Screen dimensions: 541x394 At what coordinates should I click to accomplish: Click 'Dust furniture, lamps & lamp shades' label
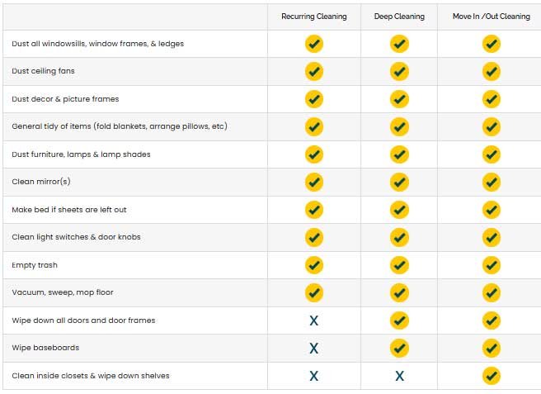(x=81, y=154)
